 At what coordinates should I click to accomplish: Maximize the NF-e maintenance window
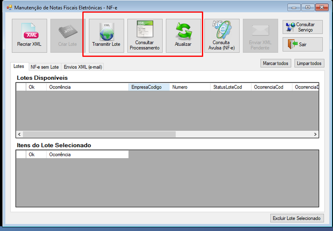(x=308, y=7)
